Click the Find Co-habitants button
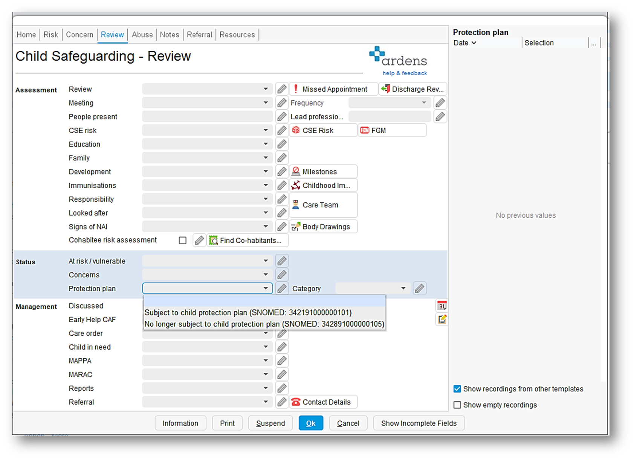This screenshot has width=634, height=460. click(x=248, y=240)
